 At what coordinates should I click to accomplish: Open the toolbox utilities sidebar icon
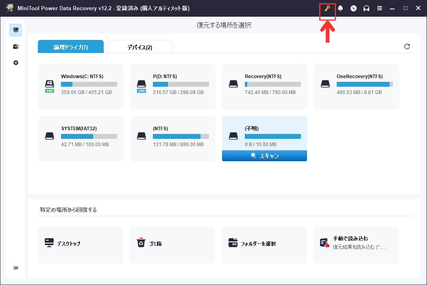click(16, 46)
